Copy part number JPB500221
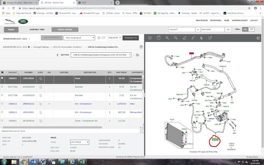This screenshot has width=264, height=165. coord(40,104)
